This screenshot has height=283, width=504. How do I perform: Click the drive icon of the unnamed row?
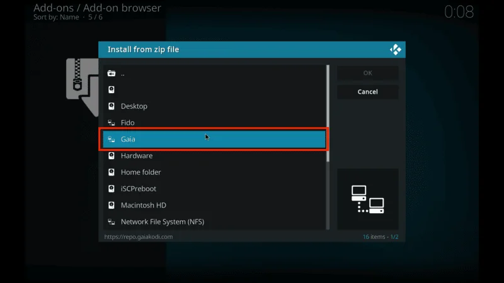coord(112,89)
